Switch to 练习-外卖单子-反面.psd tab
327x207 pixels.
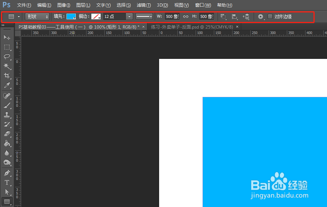(x=192, y=27)
